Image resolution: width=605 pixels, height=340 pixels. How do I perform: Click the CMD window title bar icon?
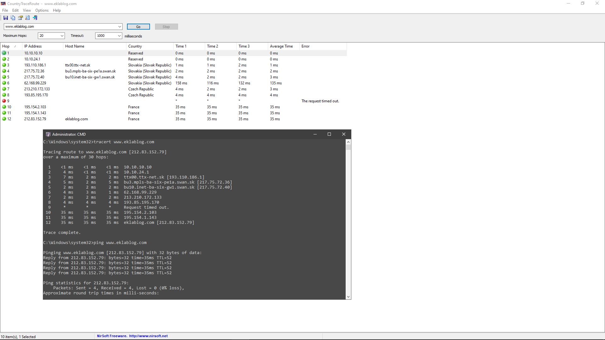coord(48,134)
